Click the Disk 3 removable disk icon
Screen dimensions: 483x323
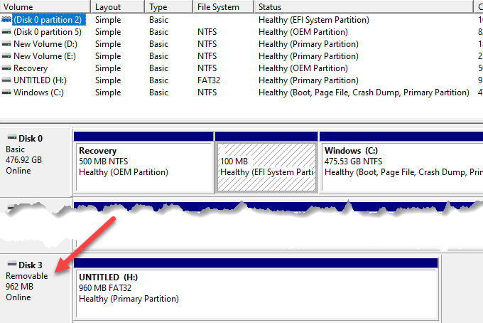11,265
